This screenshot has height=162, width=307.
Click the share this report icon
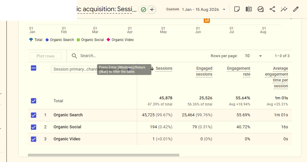pyautogui.click(x=272, y=9)
